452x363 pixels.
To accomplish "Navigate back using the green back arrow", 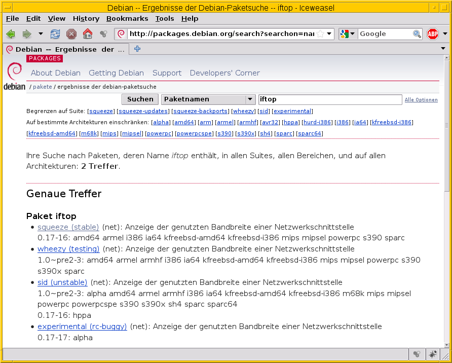I will click(10, 33).
